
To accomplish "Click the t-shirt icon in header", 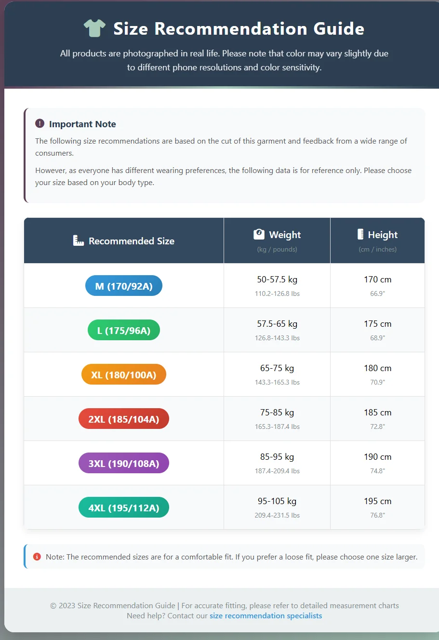I will [x=94, y=28].
